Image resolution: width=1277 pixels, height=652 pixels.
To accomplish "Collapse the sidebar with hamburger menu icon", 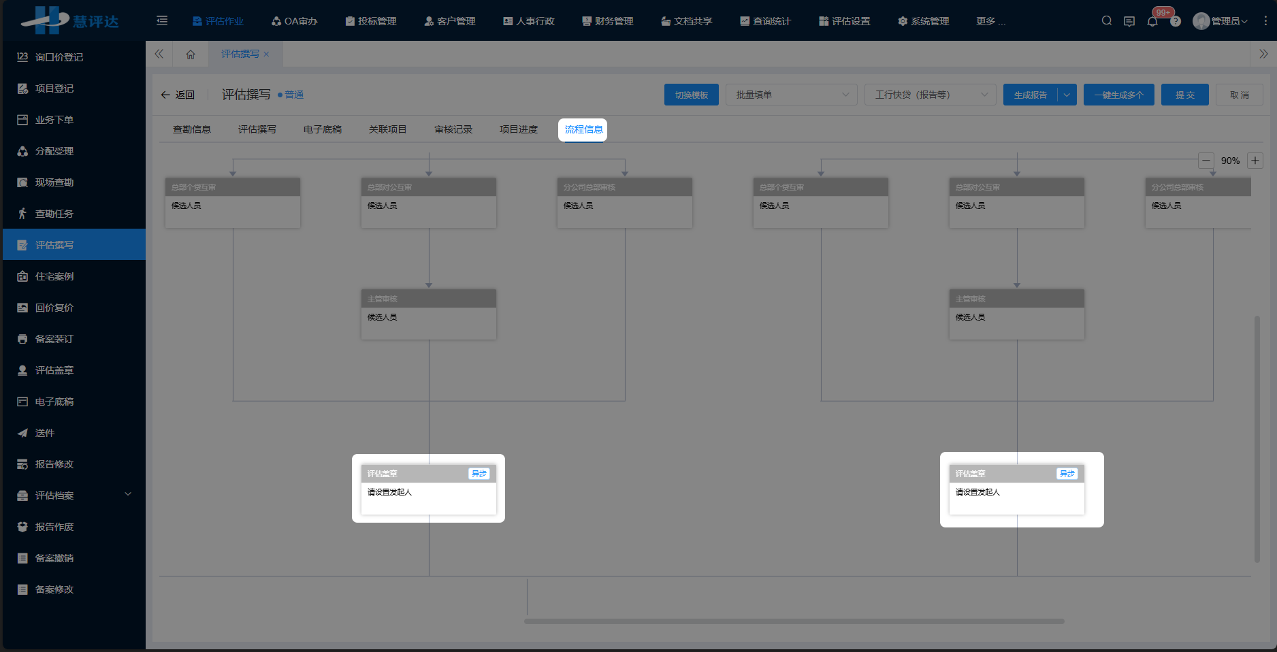I will pyautogui.click(x=162, y=21).
